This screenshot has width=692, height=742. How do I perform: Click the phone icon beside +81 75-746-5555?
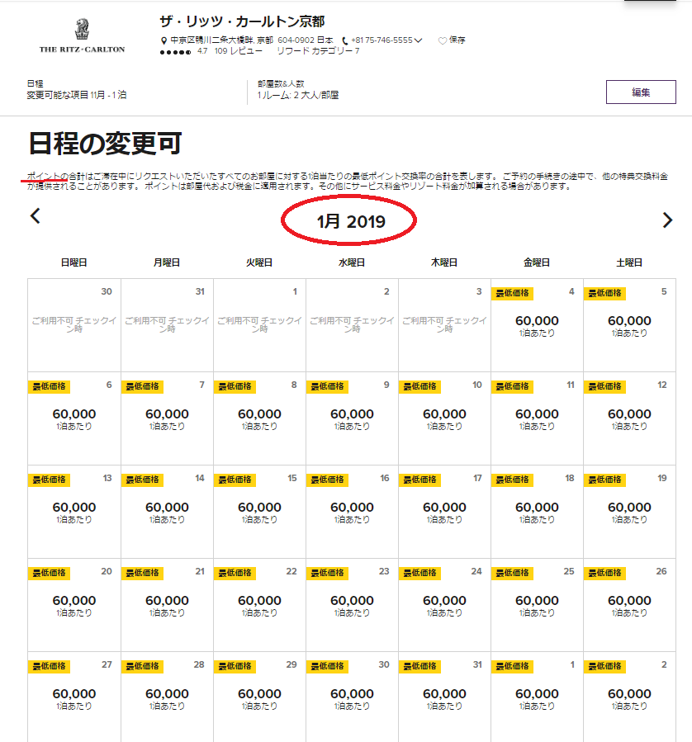(x=345, y=40)
